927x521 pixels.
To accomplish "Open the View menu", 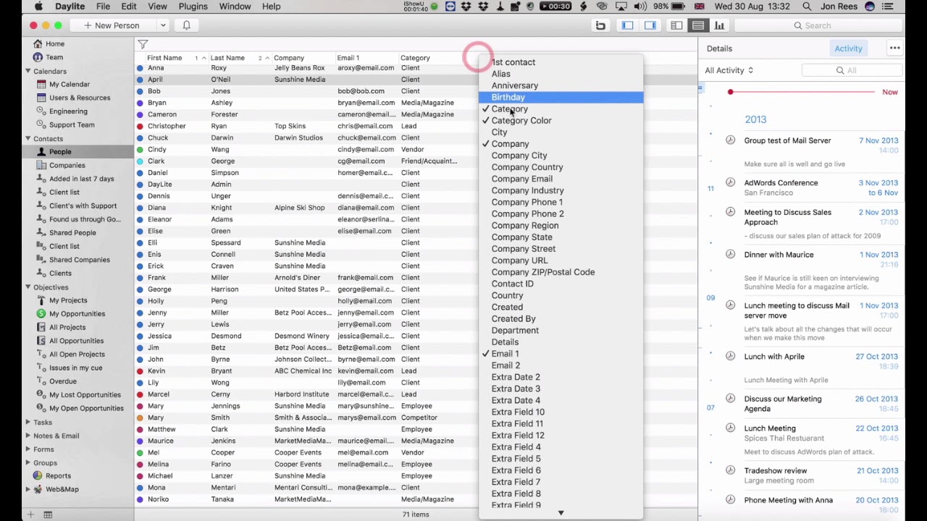I will point(157,7).
